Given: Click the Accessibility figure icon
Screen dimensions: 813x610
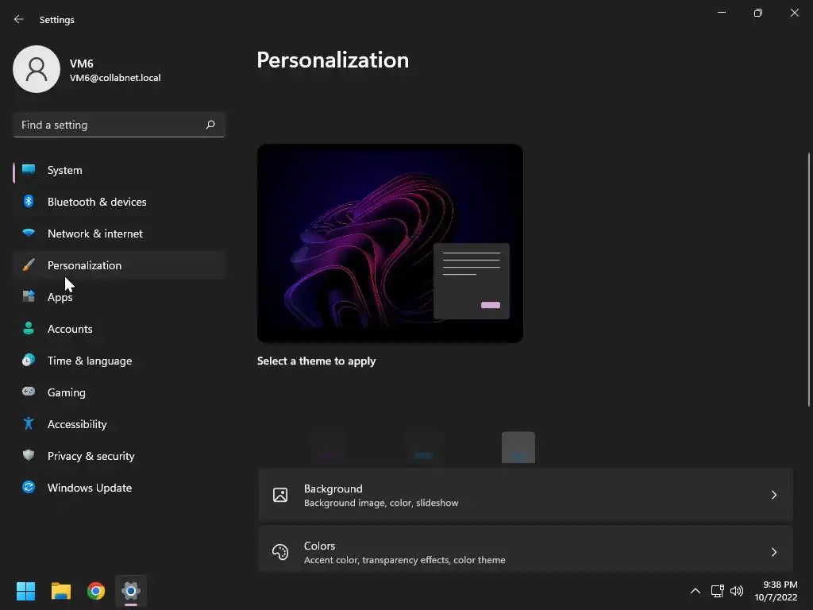Looking at the screenshot, I should click(29, 424).
